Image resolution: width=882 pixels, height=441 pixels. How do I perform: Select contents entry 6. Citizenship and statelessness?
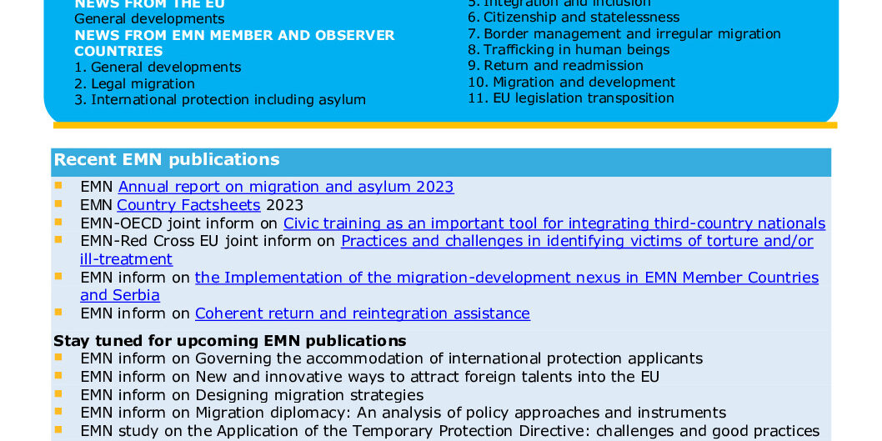pos(573,18)
